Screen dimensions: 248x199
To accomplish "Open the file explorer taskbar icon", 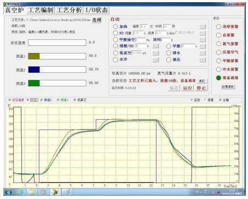I will (x=32, y=192).
